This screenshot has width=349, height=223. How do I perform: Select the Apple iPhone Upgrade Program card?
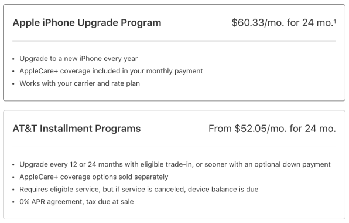pyautogui.click(x=174, y=53)
